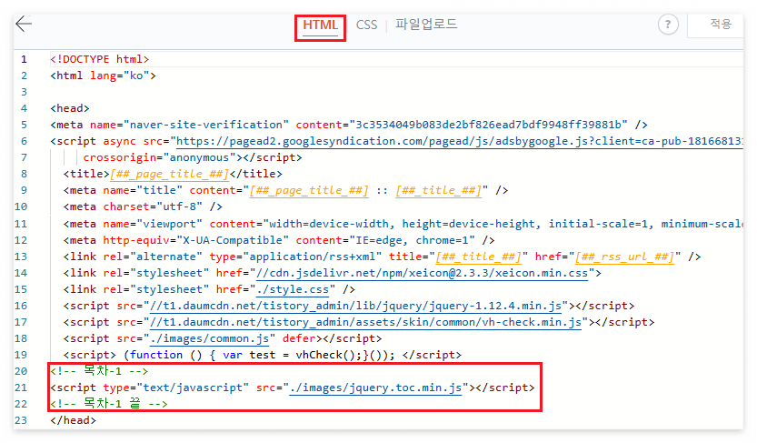Click the X-UA-Compatible meta line
Viewport: 757px width, 443px height.
coord(279,240)
